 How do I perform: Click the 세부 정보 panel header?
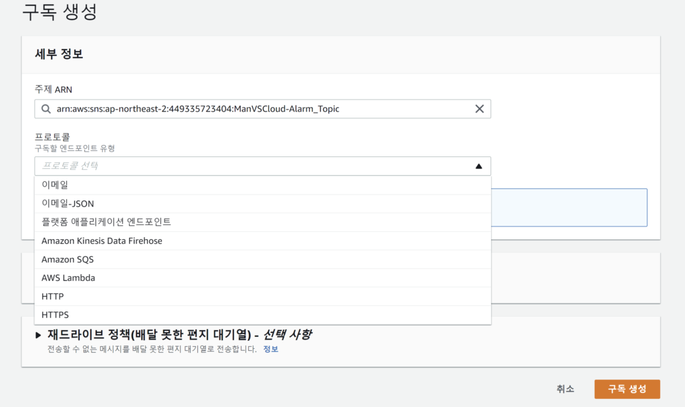[x=59, y=55]
